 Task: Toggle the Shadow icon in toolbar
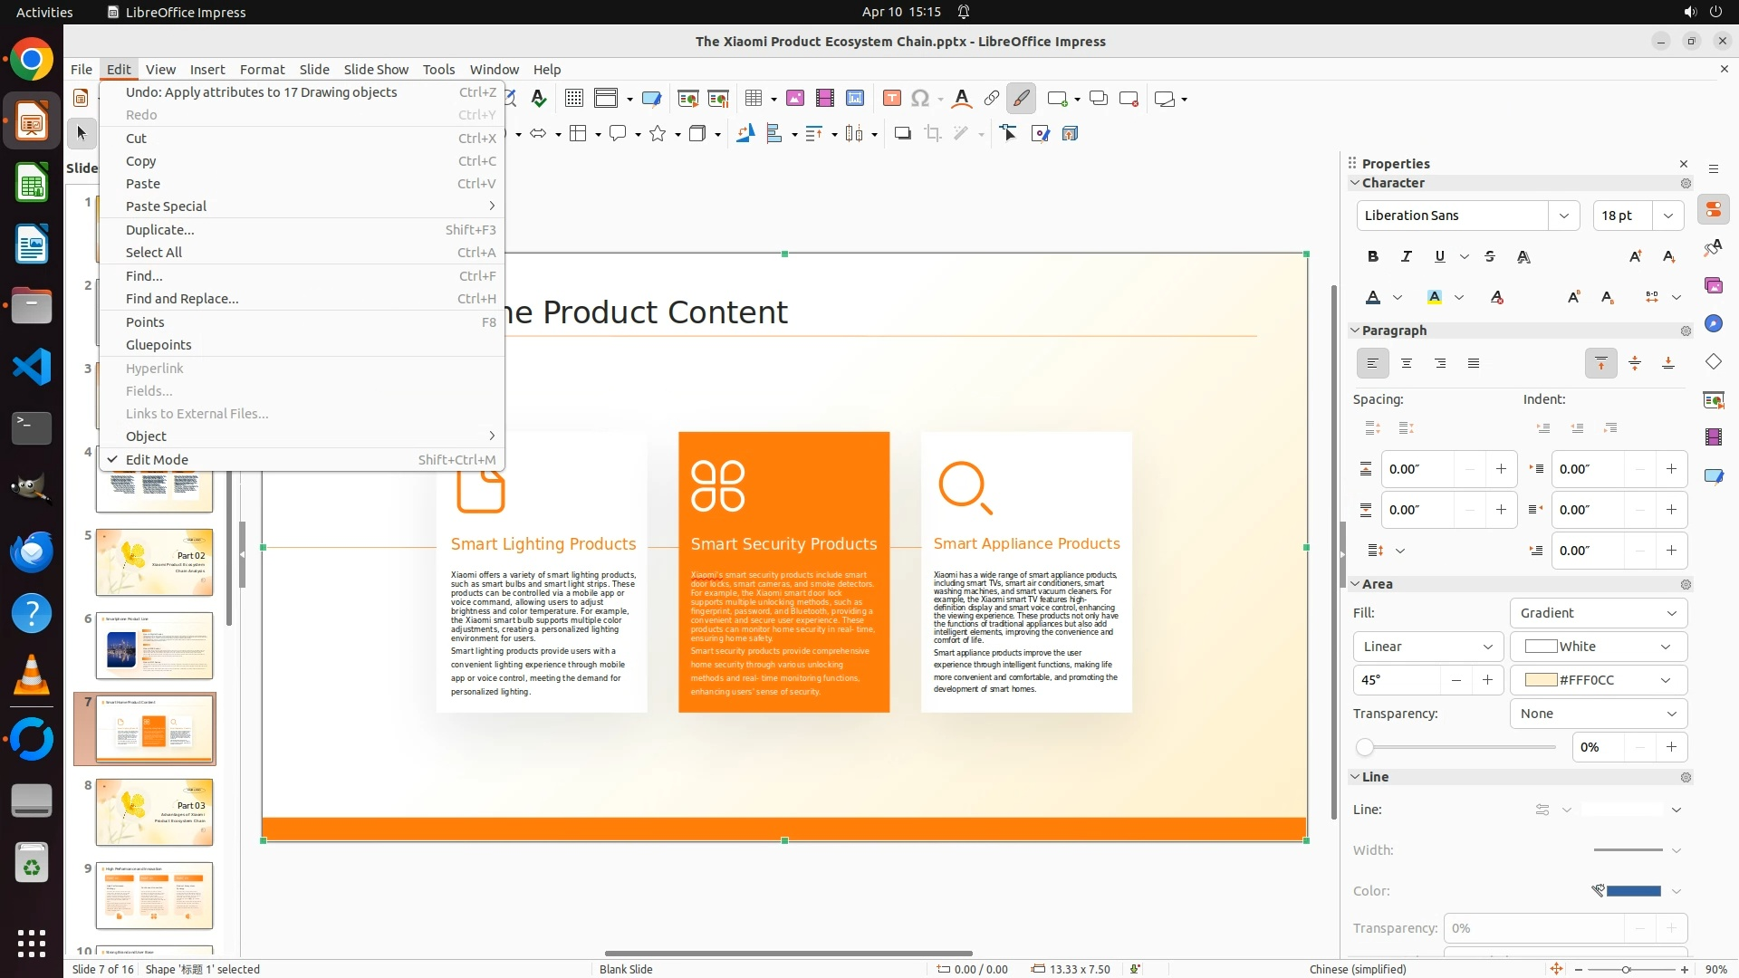click(902, 134)
